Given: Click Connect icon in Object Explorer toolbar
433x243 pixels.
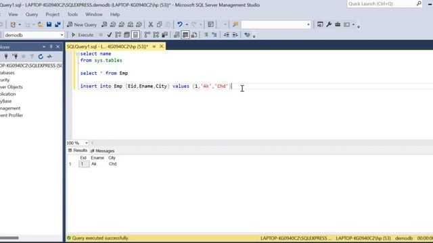Looking at the screenshot, I should (6, 57).
